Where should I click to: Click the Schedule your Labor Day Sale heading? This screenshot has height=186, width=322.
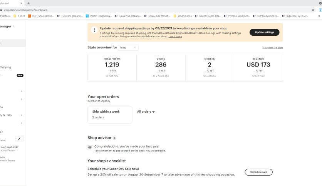pyautogui.click(x=113, y=169)
